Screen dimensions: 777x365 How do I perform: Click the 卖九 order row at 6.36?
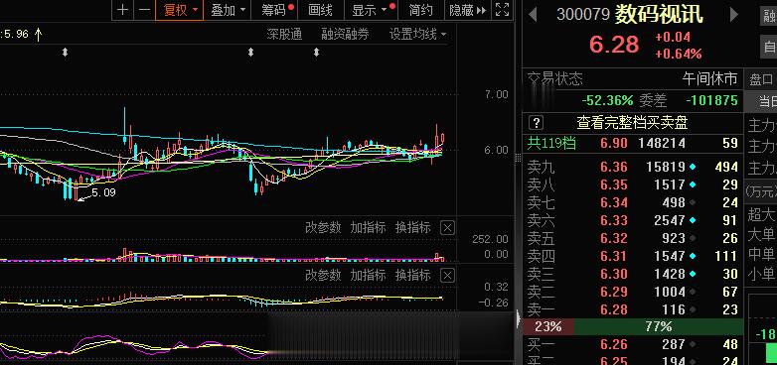[633, 168]
